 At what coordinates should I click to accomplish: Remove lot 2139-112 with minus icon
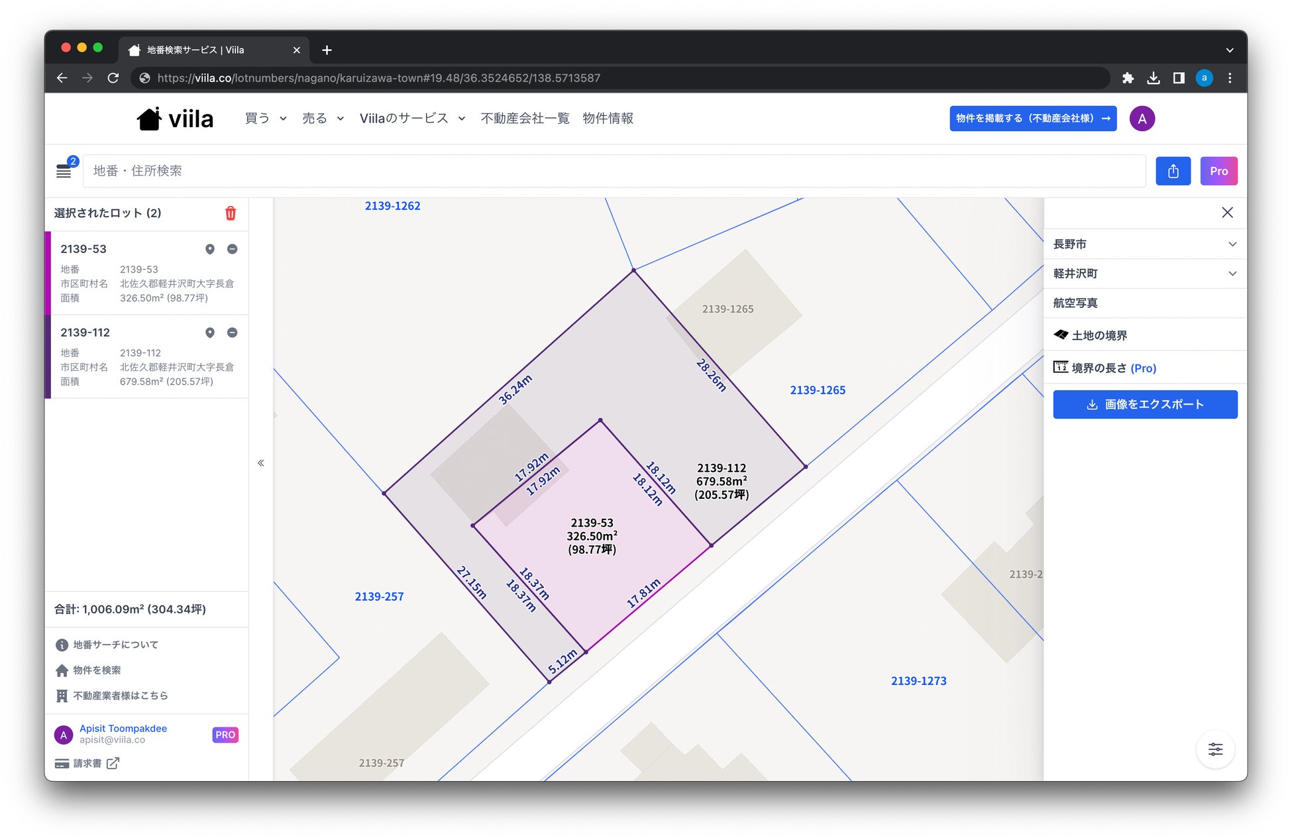(x=233, y=333)
